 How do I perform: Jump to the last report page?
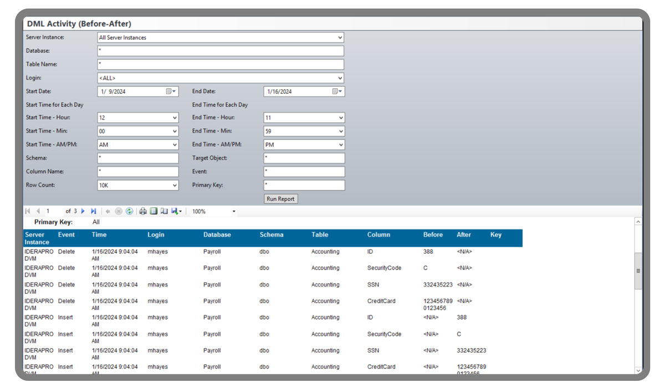tap(93, 211)
